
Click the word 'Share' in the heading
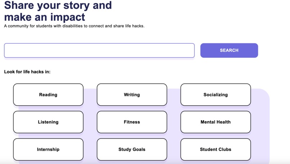click(x=19, y=5)
